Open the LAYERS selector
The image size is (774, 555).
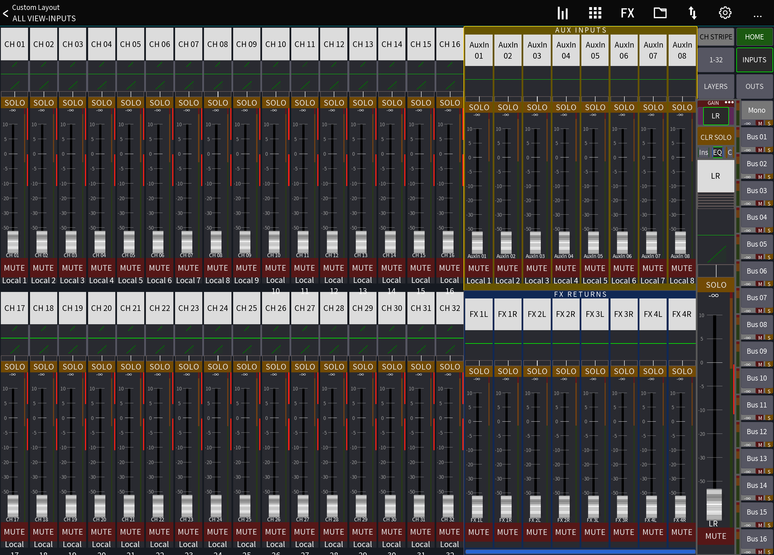click(716, 86)
